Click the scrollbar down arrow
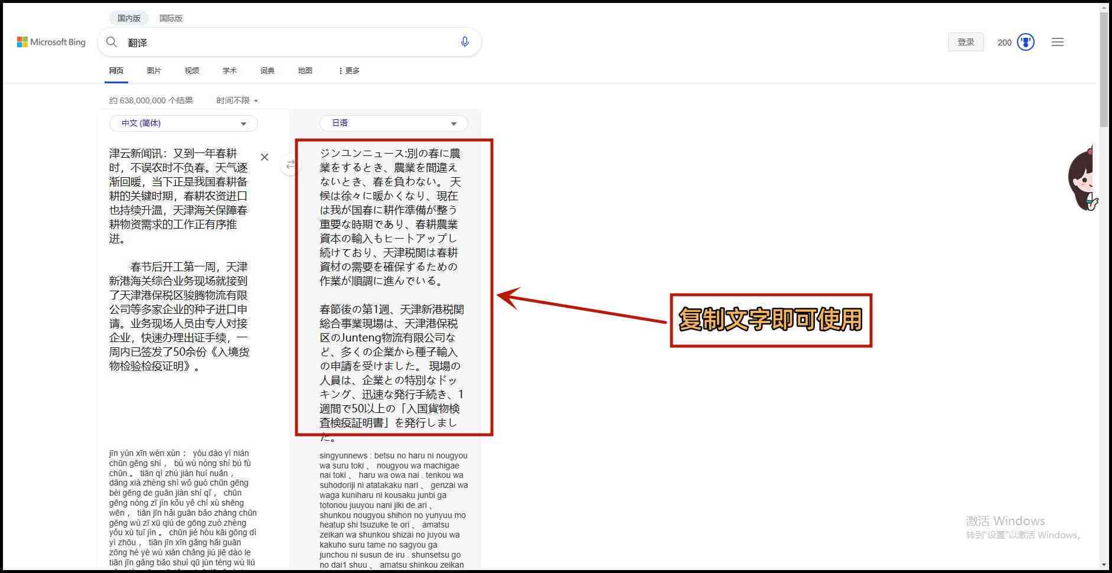1112x573 pixels. point(1104,565)
